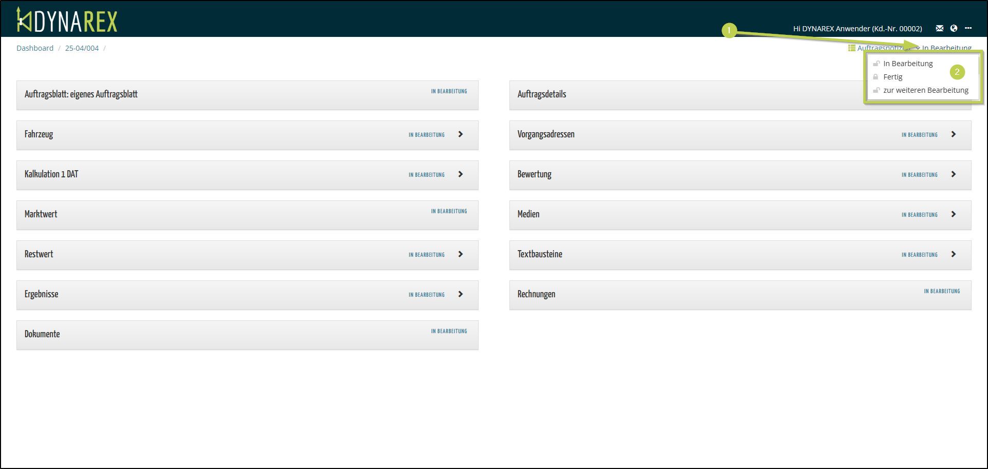The height and width of the screenshot is (469, 988).
Task: Click the Ergebnisse status badge
Action: point(426,295)
